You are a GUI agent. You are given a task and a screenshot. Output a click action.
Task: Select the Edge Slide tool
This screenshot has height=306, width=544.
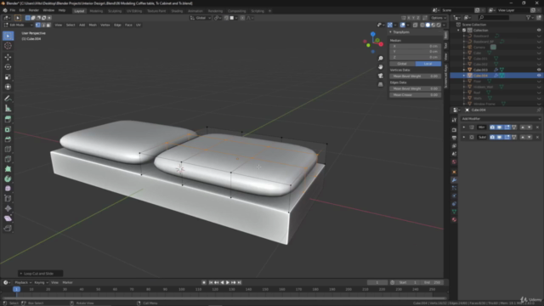pyautogui.click(x=8, y=199)
